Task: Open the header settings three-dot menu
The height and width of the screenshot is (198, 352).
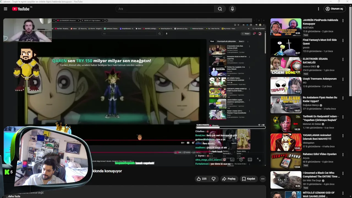Action: tap(318, 9)
